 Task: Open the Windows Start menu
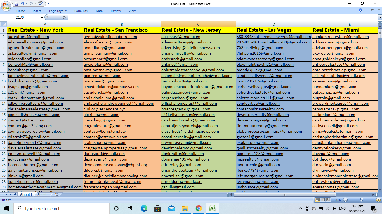7,208
